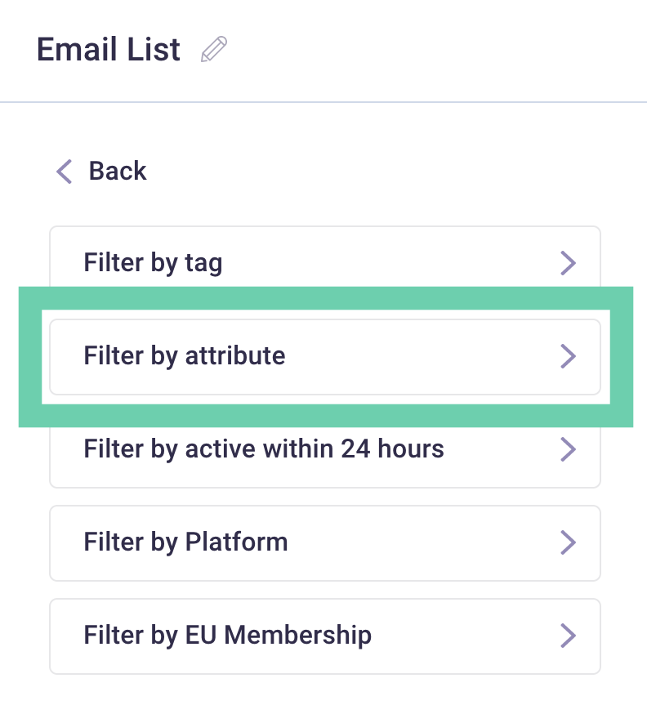Viewport: 647px width, 714px height.
Task: Click blank space inside Filter by EU Membership card
Action: click(465, 636)
